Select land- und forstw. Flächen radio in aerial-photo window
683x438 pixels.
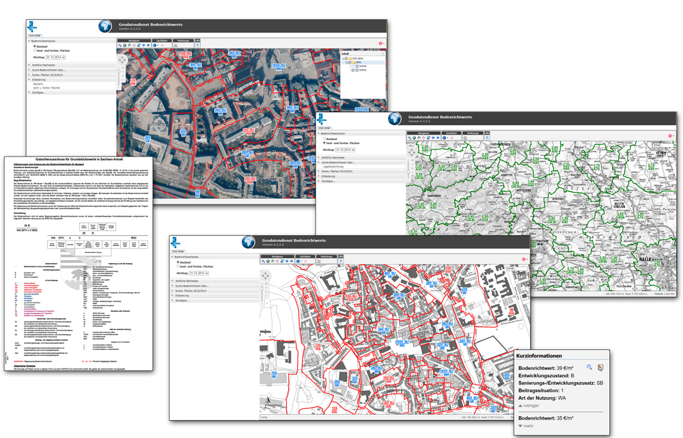pos(34,51)
